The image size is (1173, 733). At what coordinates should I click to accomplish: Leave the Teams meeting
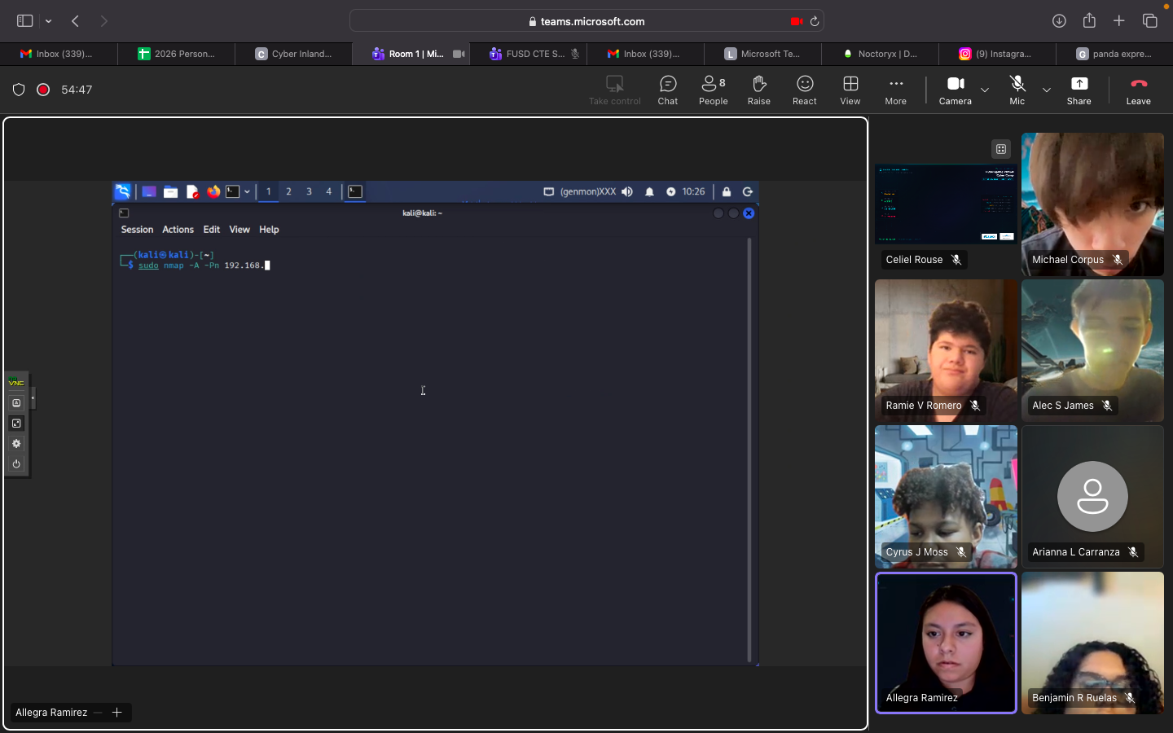coord(1138,90)
